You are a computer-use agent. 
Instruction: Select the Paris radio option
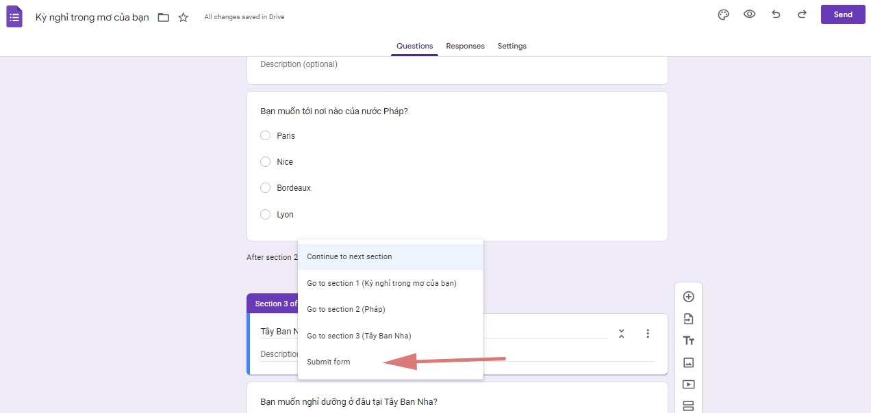point(266,135)
